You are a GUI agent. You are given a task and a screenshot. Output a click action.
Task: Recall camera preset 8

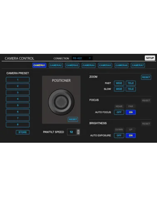(18, 124)
